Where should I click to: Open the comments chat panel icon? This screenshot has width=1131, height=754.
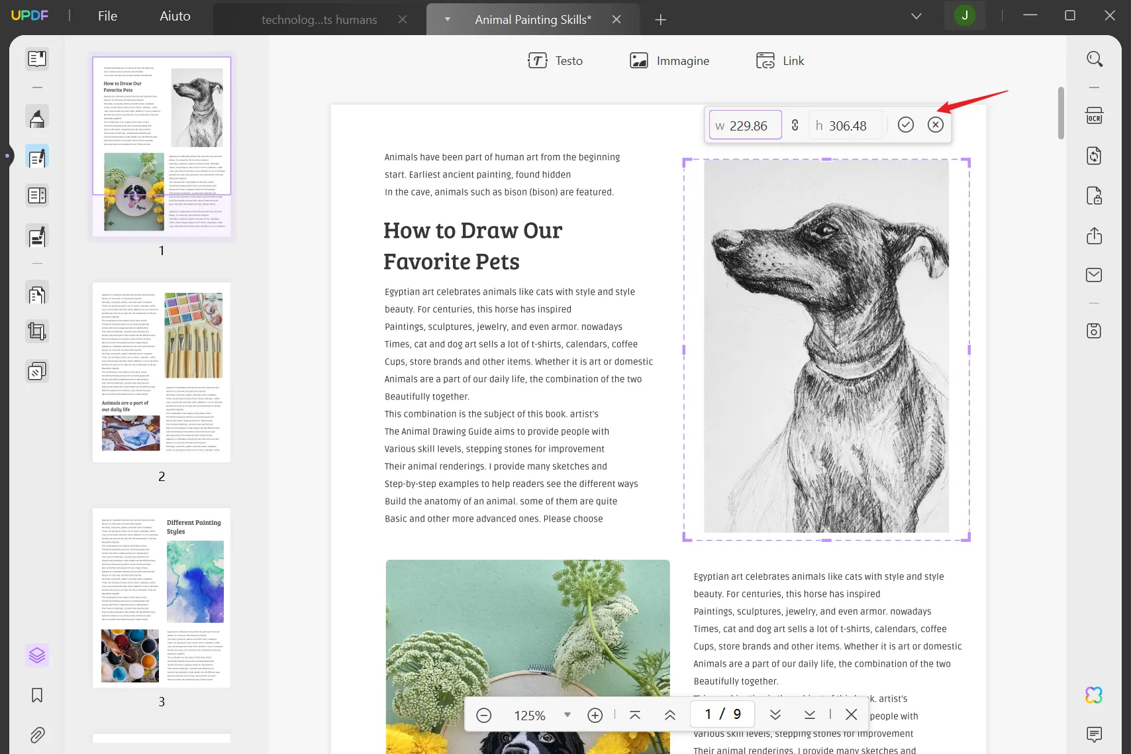1095,734
